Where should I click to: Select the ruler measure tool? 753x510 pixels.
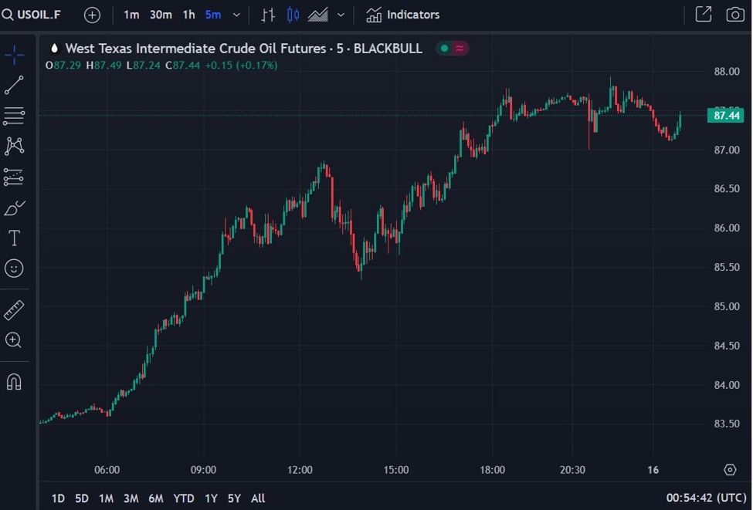pos(14,309)
